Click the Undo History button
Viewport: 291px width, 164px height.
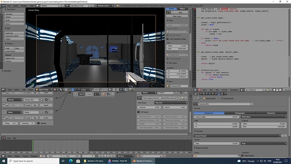[x=14, y=51]
